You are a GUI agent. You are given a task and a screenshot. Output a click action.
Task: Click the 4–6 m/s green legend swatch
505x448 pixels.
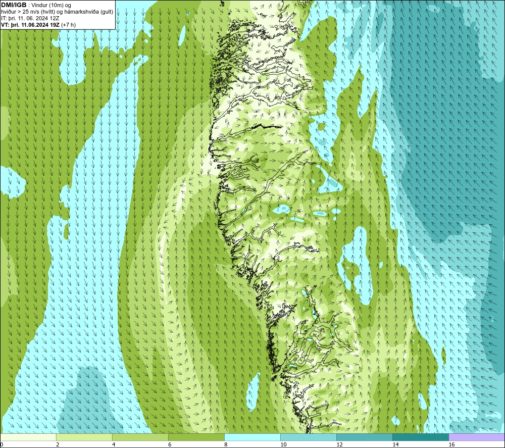[140, 437]
